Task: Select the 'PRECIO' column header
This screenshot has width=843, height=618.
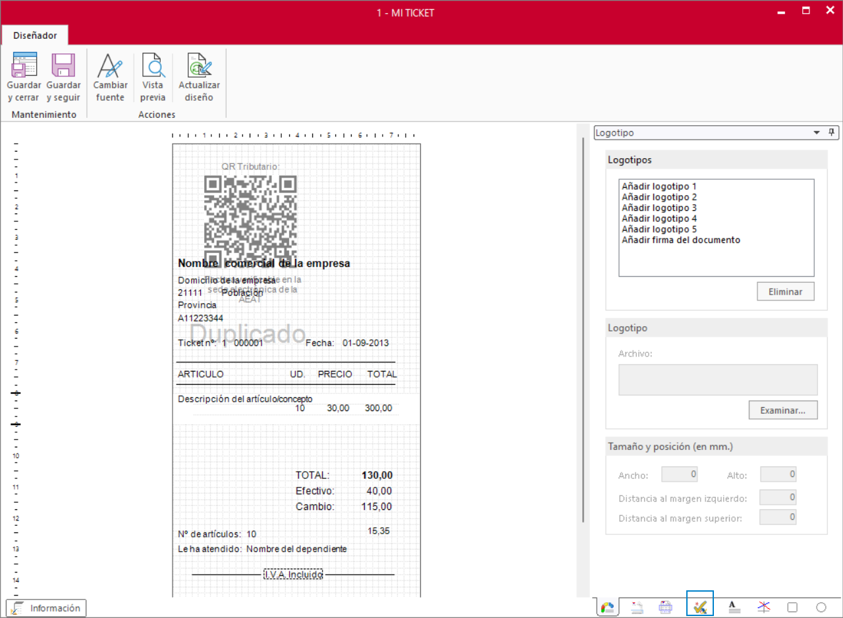Action: (x=335, y=374)
